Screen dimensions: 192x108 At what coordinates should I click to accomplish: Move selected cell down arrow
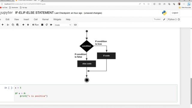click(x=28, y=25)
